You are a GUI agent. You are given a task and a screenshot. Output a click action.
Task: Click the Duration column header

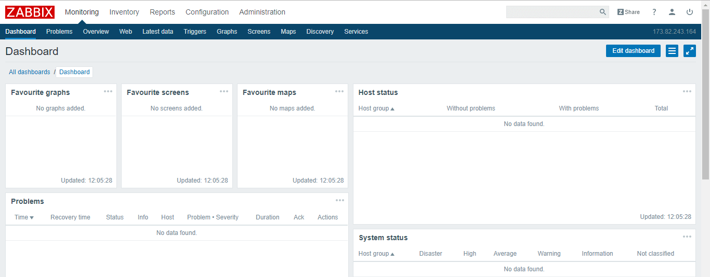[268, 217]
